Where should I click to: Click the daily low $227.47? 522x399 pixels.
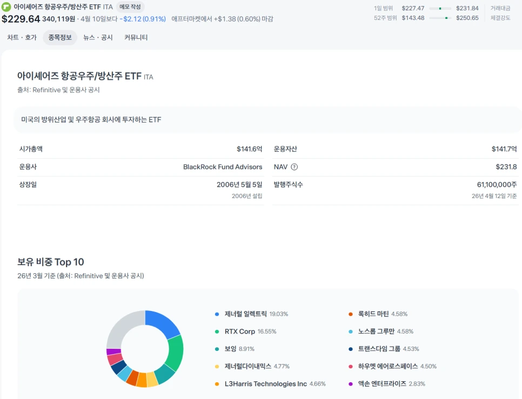click(x=413, y=8)
